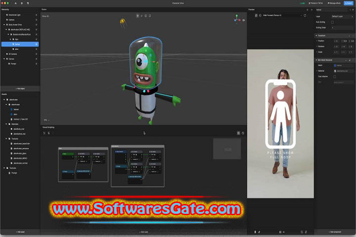Toggle visibility of the Hips object

click(36, 39)
